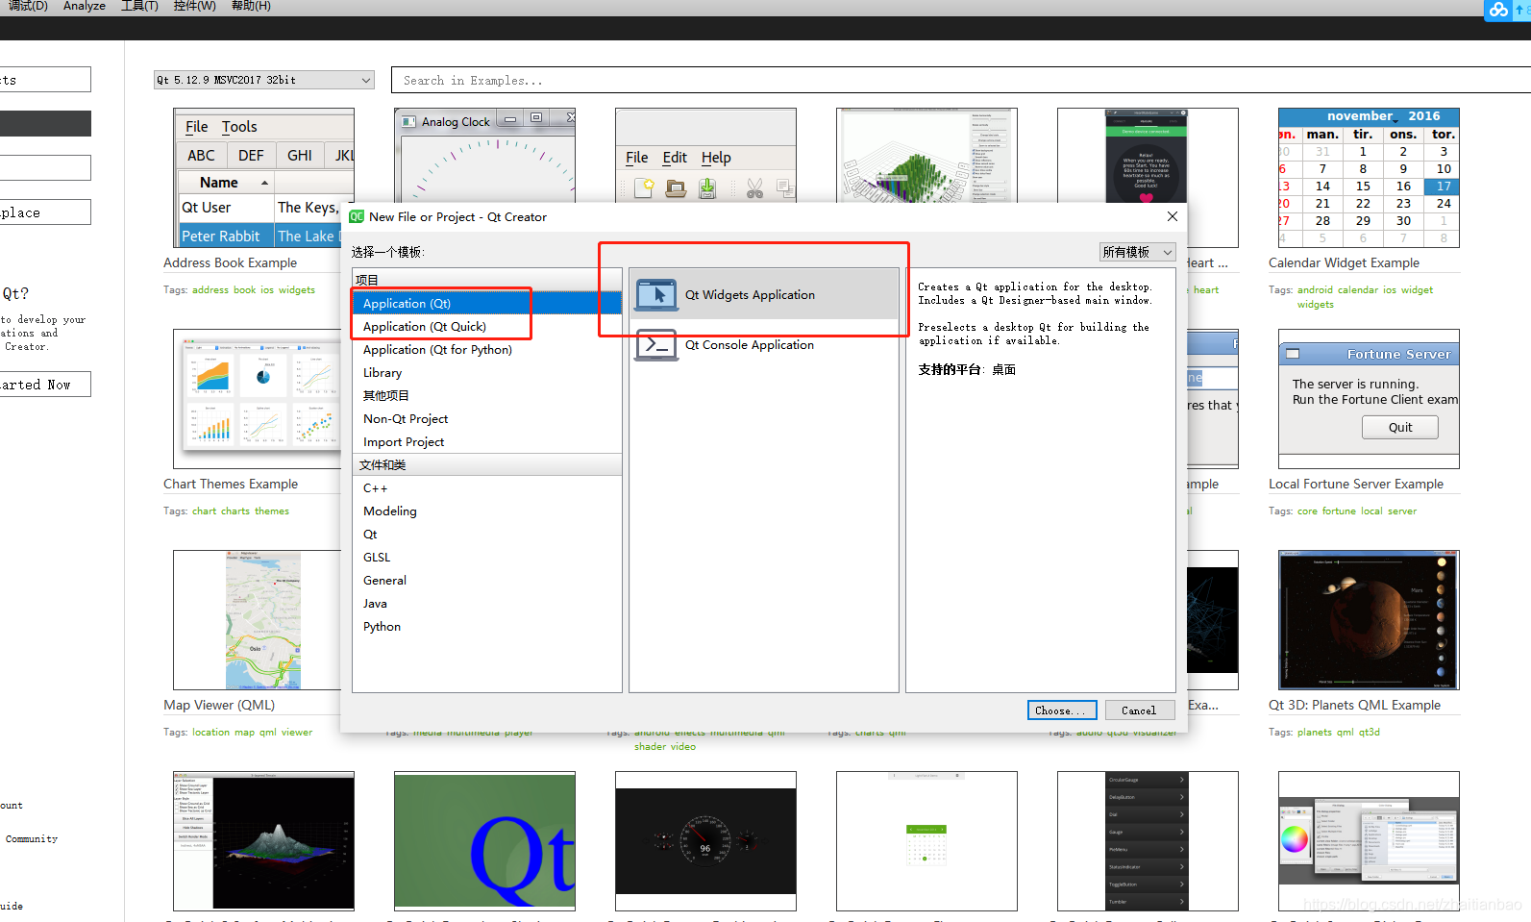Select Import Project category
This screenshot has width=1531, height=922.
(x=487, y=441)
